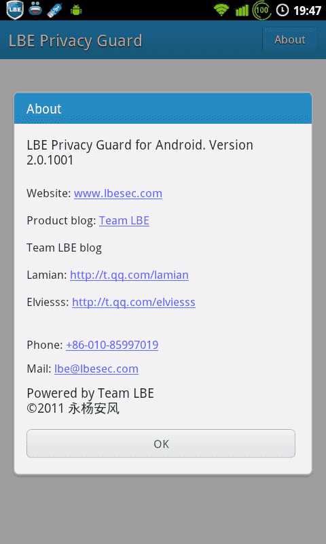Tap the alarm clock status icon

click(x=283, y=10)
